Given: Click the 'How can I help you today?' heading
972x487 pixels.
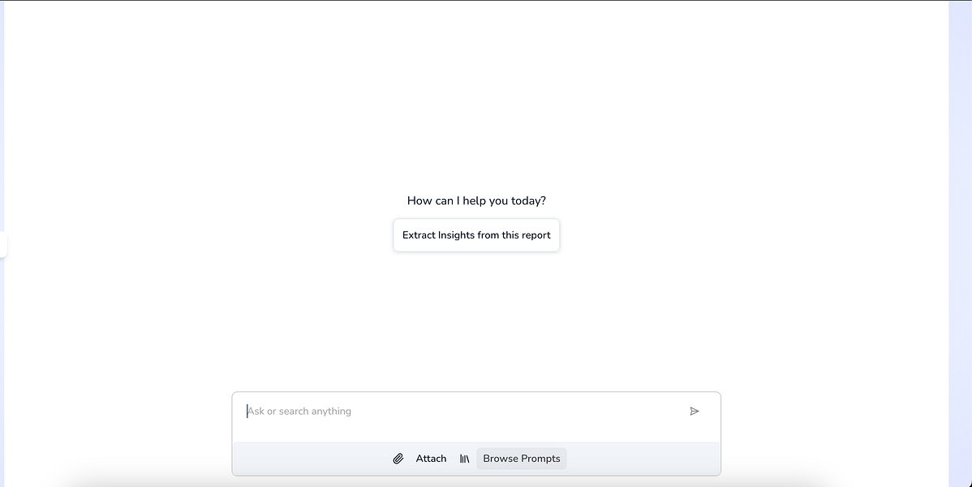Looking at the screenshot, I should (x=476, y=200).
